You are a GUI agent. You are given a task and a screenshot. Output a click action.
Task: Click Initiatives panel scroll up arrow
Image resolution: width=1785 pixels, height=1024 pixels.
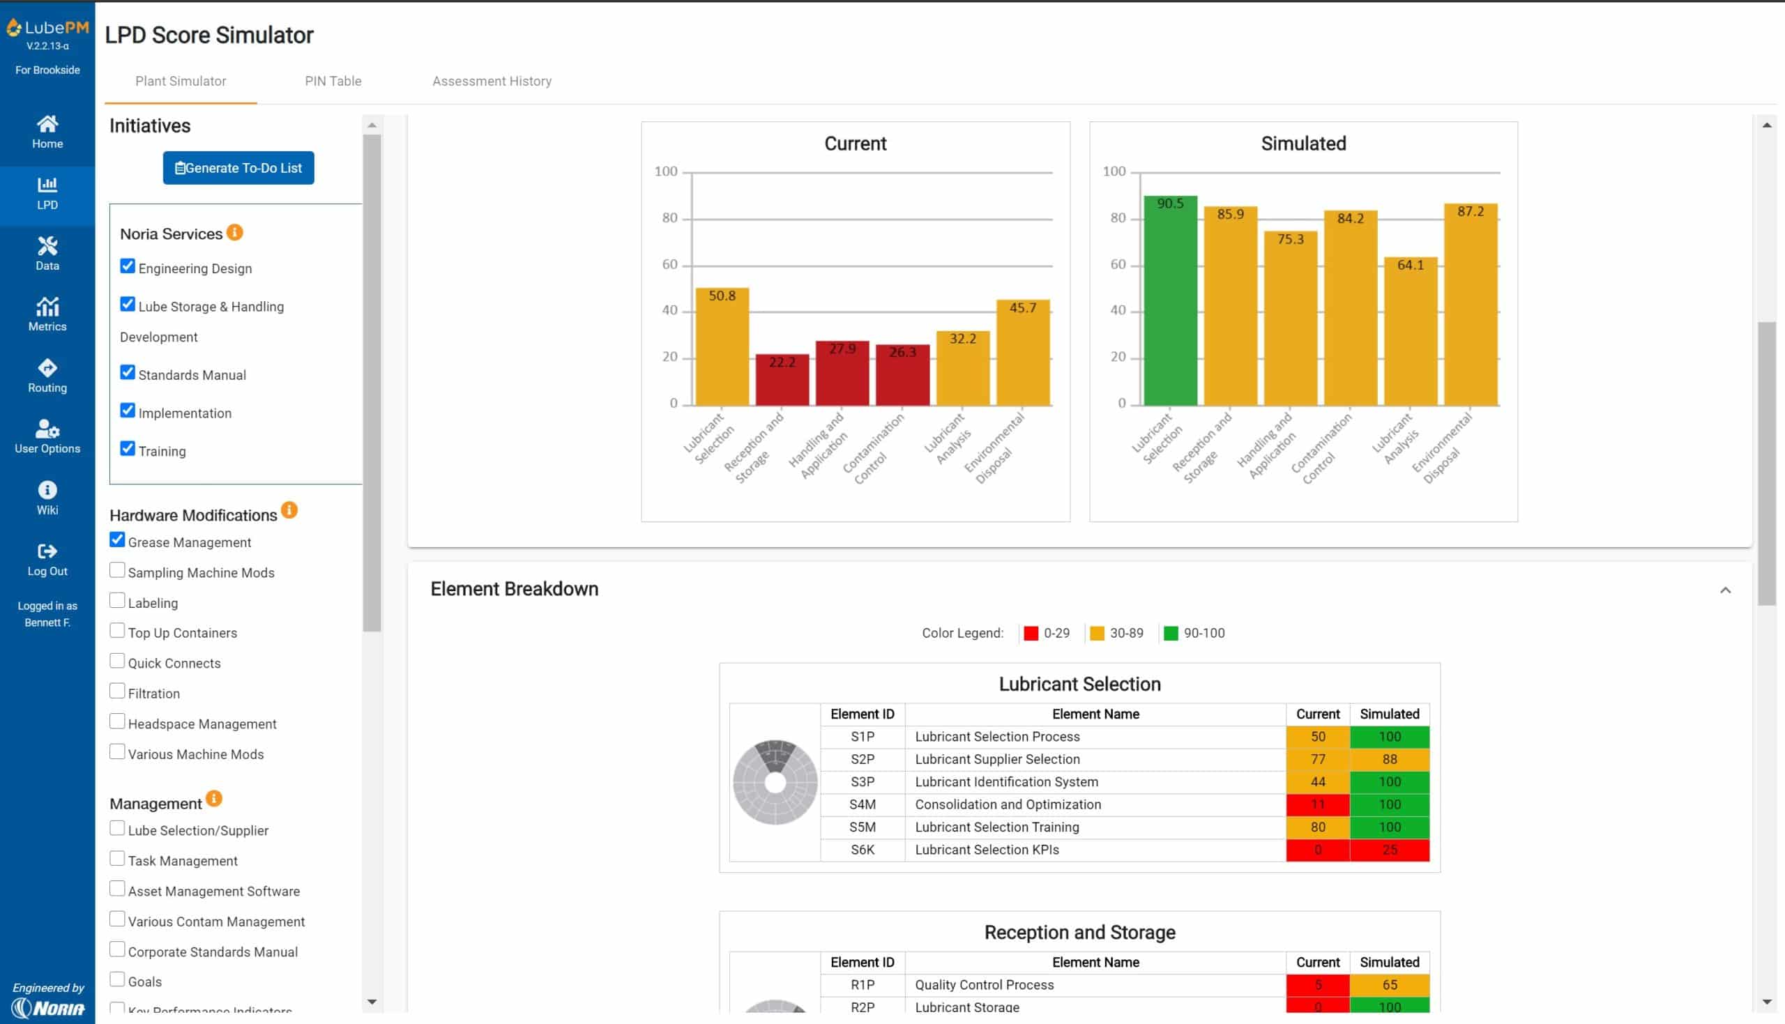372,125
